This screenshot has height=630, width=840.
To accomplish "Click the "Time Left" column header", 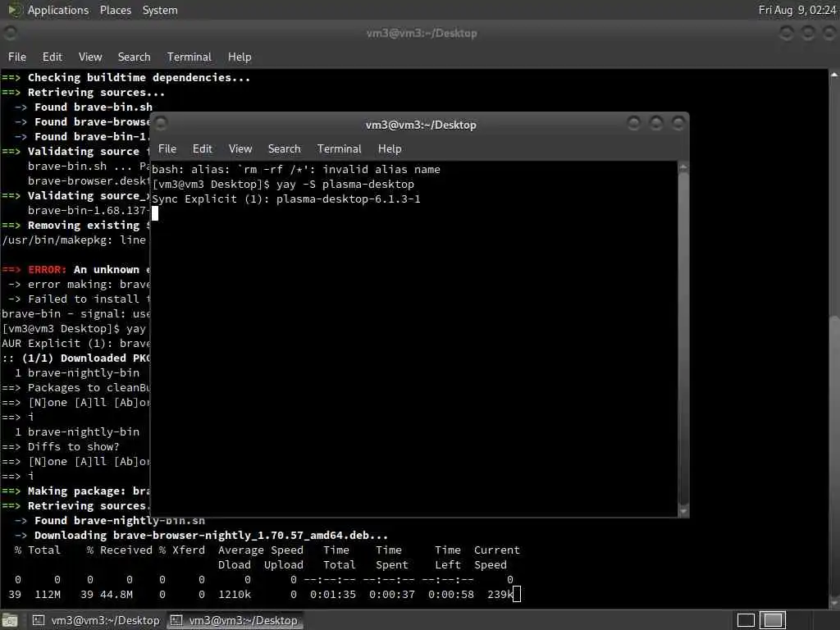I will [x=447, y=557].
